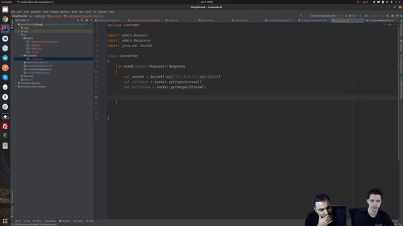
Task: Expand Scratches and Consoles node
Action: [x=16, y=87]
